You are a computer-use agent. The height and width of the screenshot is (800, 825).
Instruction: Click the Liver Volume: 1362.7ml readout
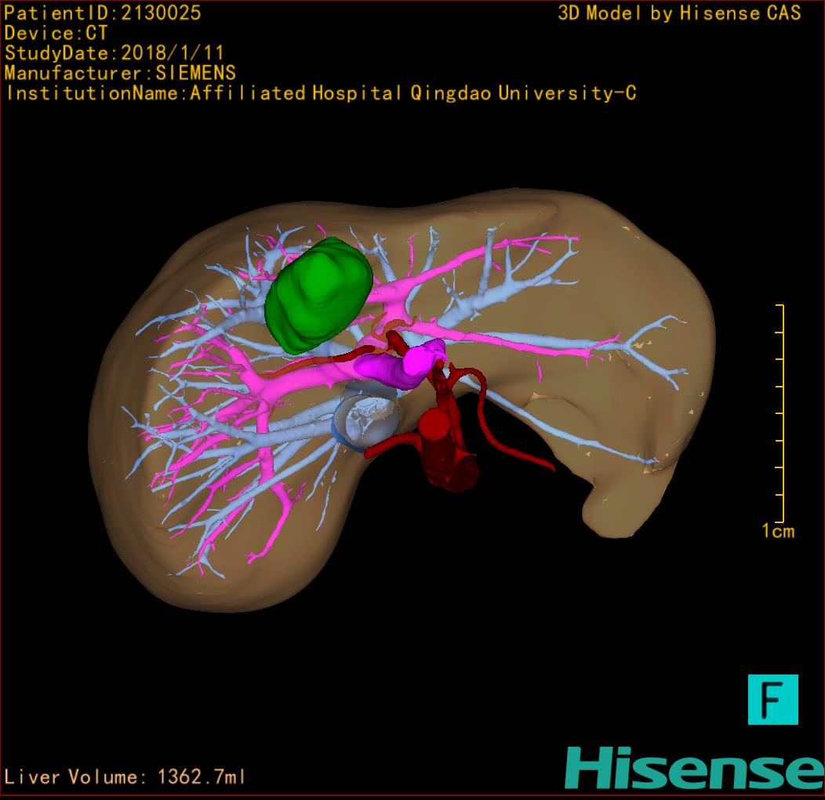[x=124, y=776]
